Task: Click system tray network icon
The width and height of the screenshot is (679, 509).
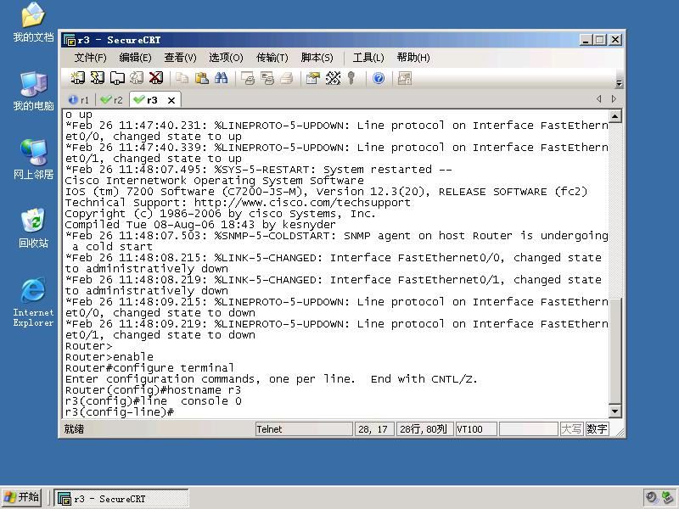Action: [x=668, y=498]
